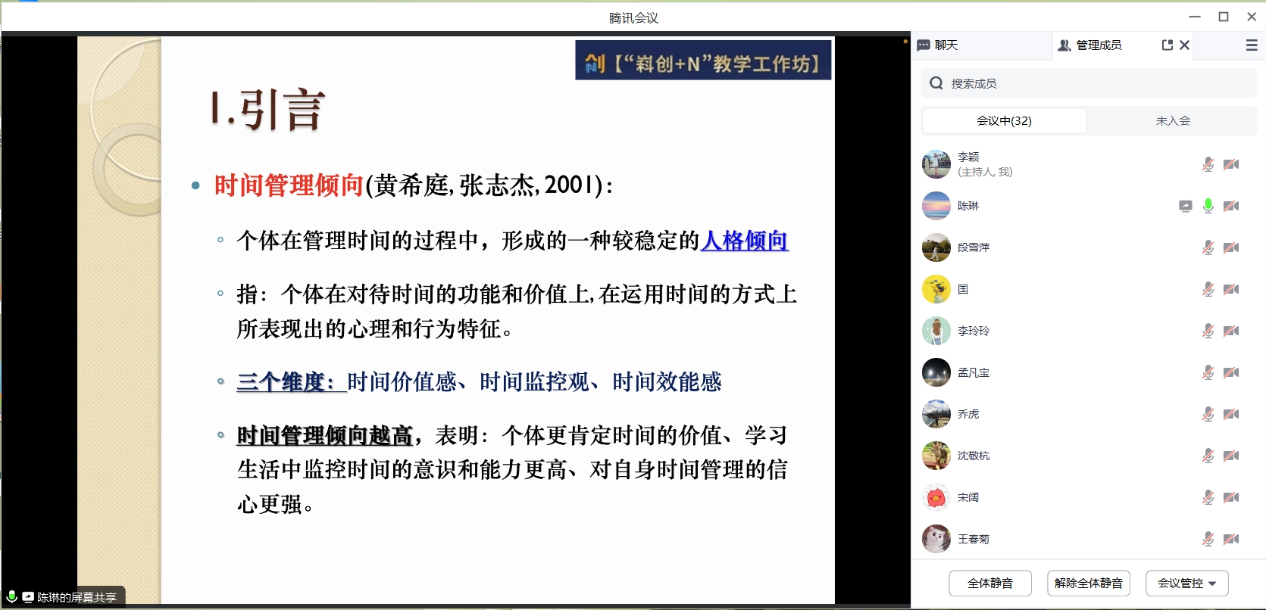This screenshot has width=1266, height=610.
Task: Toggle the muted microphone for 乔虎
Action: (1208, 414)
